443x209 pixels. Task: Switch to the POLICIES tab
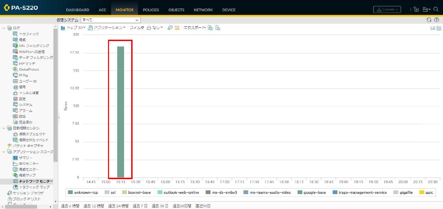click(151, 9)
